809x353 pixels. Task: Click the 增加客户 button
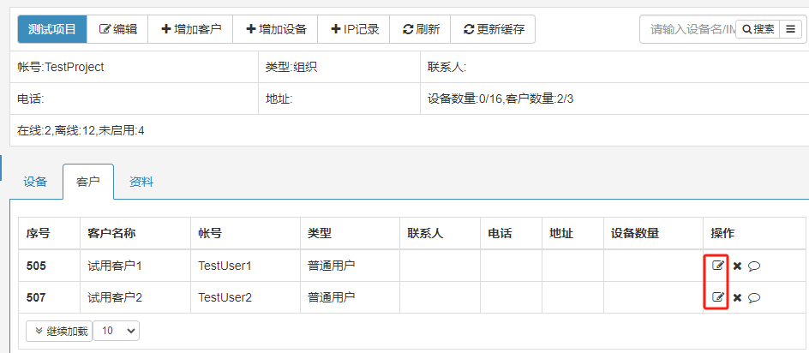(x=190, y=29)
